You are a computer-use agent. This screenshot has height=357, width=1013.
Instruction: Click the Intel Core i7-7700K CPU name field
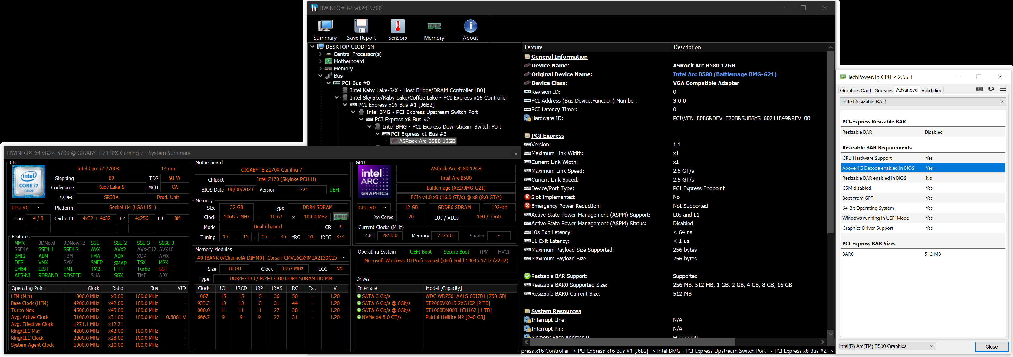[98, 169]
